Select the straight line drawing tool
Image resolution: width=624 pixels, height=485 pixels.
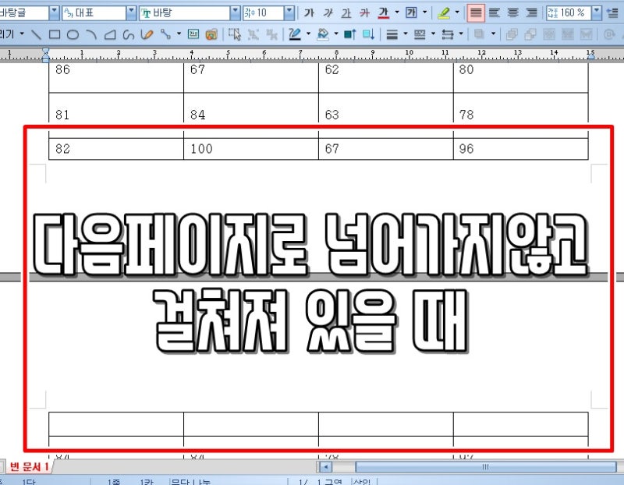click(x=36, y=34)
